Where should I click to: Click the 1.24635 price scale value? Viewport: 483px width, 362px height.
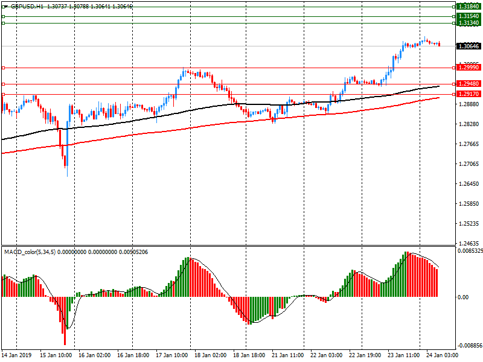click(469, 243)
